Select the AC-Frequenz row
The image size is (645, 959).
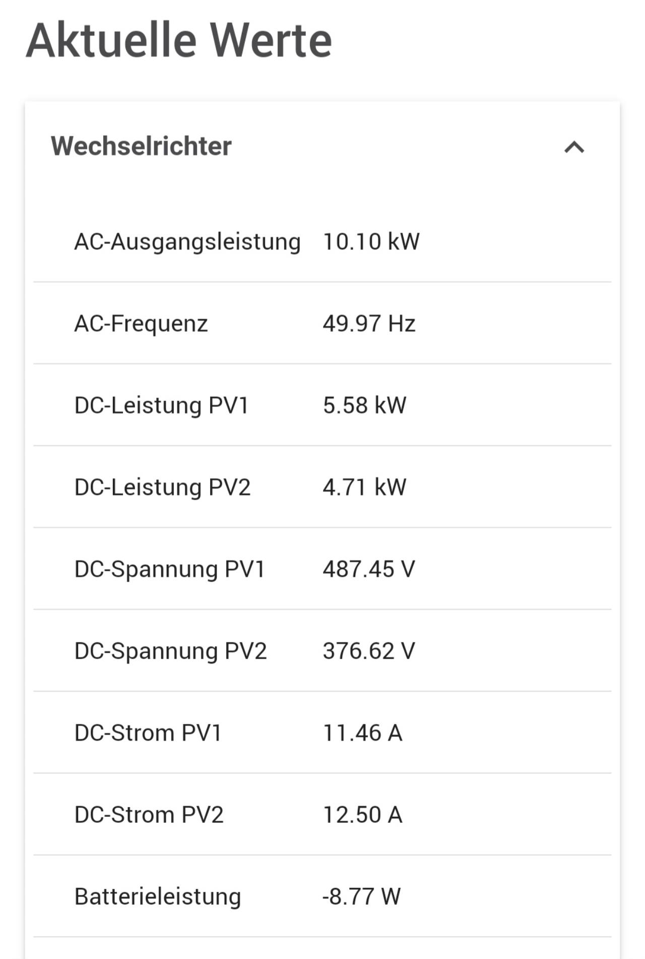click(322, 323)
